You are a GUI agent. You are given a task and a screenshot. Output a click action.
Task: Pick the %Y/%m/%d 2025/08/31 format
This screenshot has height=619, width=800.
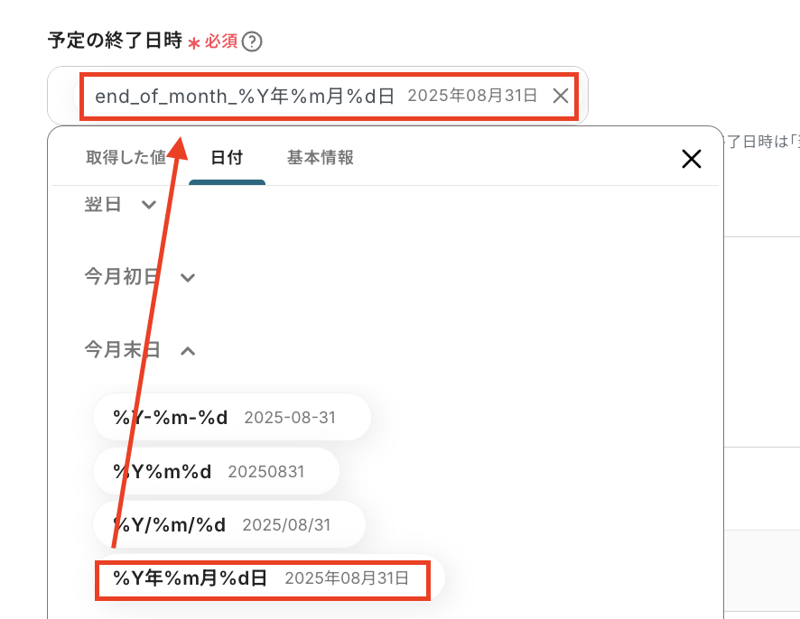coord(229,524)
